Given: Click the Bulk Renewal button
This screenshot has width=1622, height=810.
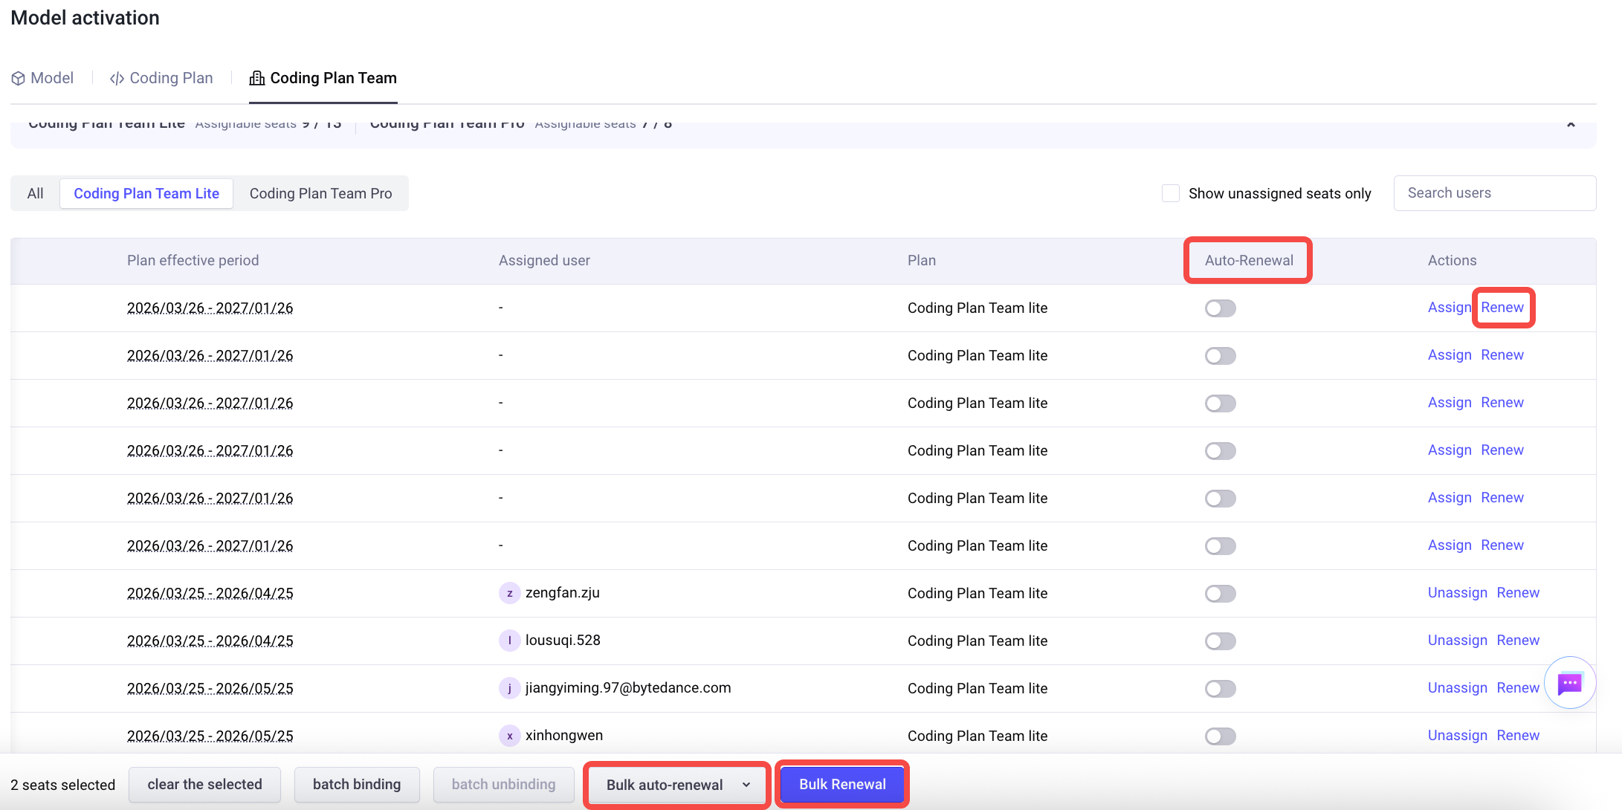Looking at the screenshot, I should 842,784.
